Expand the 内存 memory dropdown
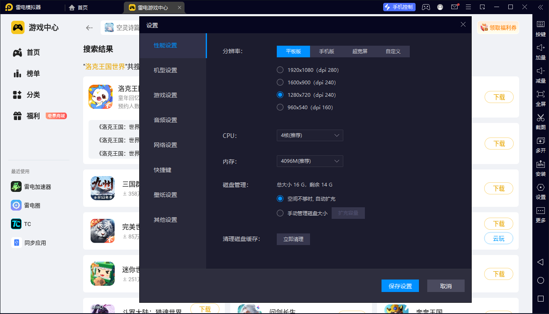 pyautogui.click(x=310, y=161)
